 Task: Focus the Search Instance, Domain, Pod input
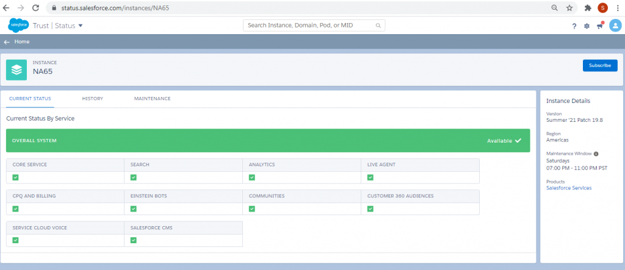pyautogui.click(x=314, y=25)
